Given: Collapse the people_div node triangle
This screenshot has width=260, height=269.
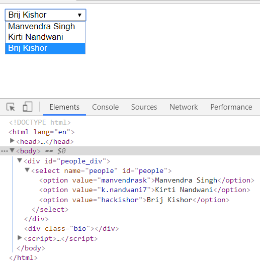Looking at the screenshot, I should pyautogui.click(x=20, y=160).
